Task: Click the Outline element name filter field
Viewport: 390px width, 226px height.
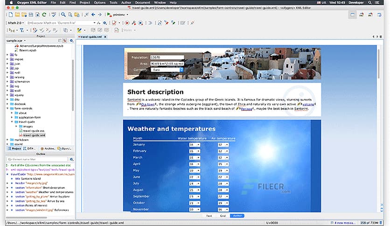Action: tap(37, 159)
